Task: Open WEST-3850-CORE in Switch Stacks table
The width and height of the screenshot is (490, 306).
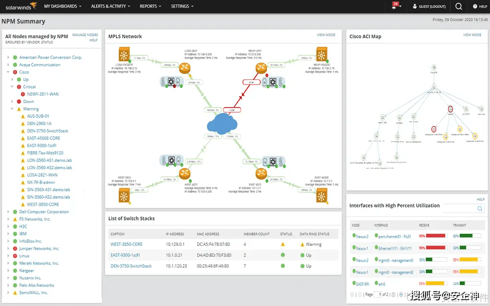Action: tap(126, 244)
